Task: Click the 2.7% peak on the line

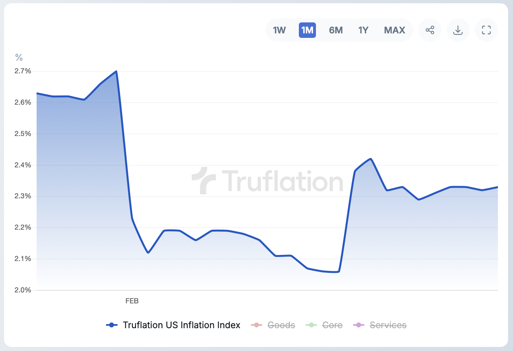Action: [x=116, y=71]
